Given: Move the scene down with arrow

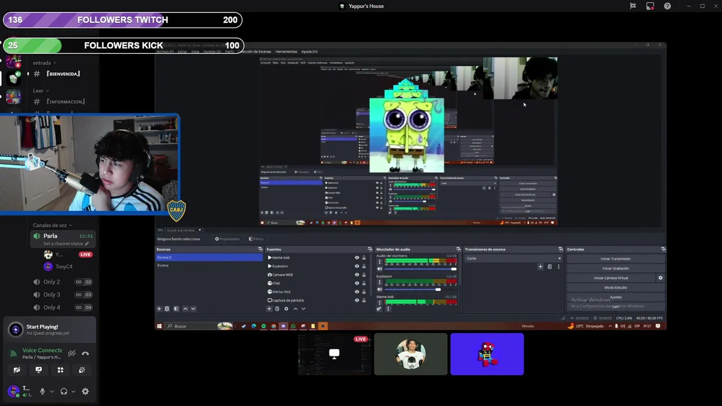Looking at the screenshot, I should tap(193, 308).
